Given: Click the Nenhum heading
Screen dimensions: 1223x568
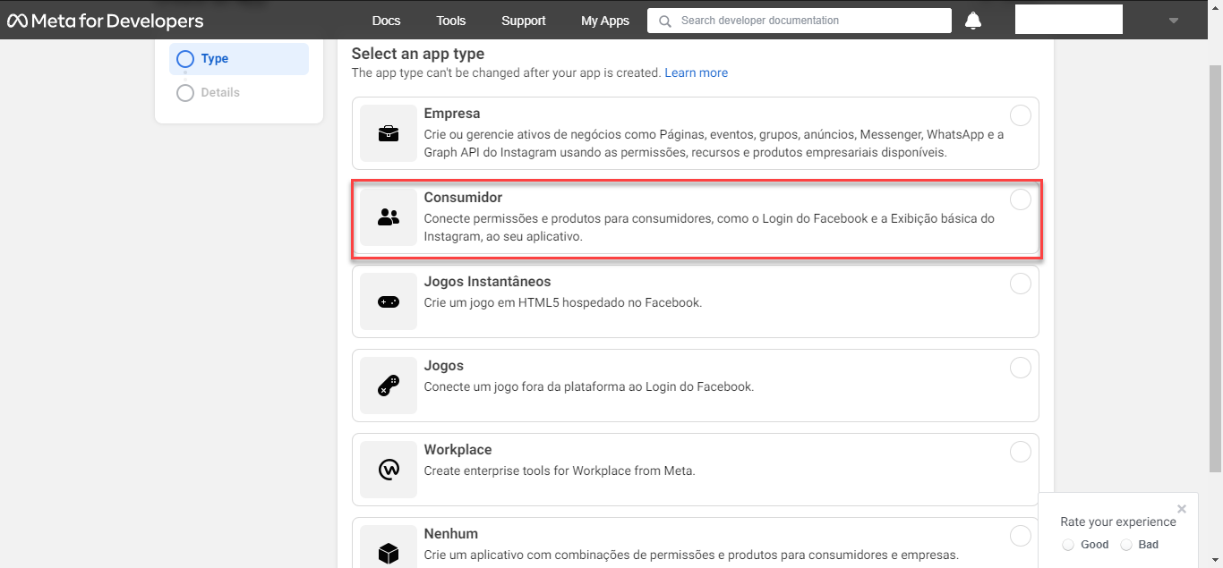Looking at the screenshot, I should (450, 534).
